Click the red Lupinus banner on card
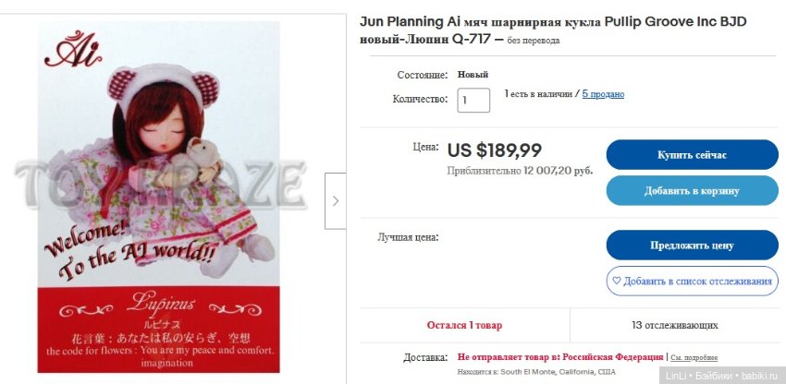Viewport: 786px width, 384px height. click(x=158, y=330)
